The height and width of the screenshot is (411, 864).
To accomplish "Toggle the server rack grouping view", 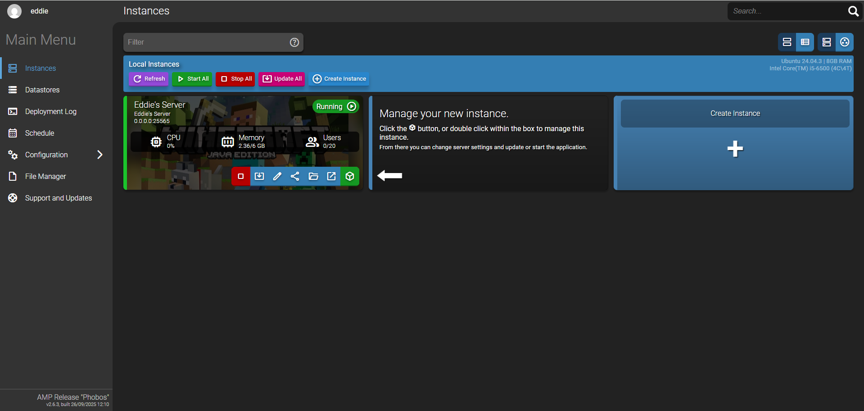I will click(x=827, y=42).
